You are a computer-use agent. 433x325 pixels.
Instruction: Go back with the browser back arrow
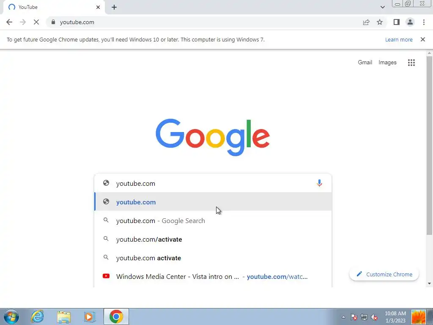click(9, 22)
